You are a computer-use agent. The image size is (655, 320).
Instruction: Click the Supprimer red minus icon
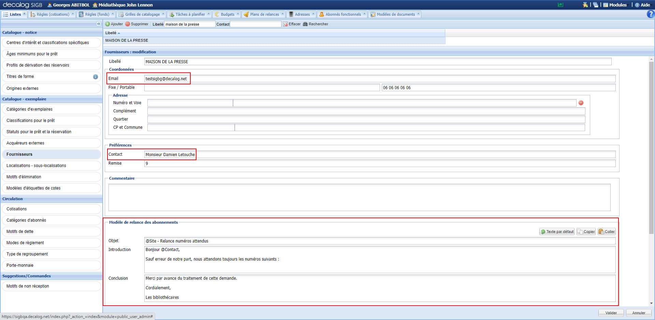(x=127, y=24)
